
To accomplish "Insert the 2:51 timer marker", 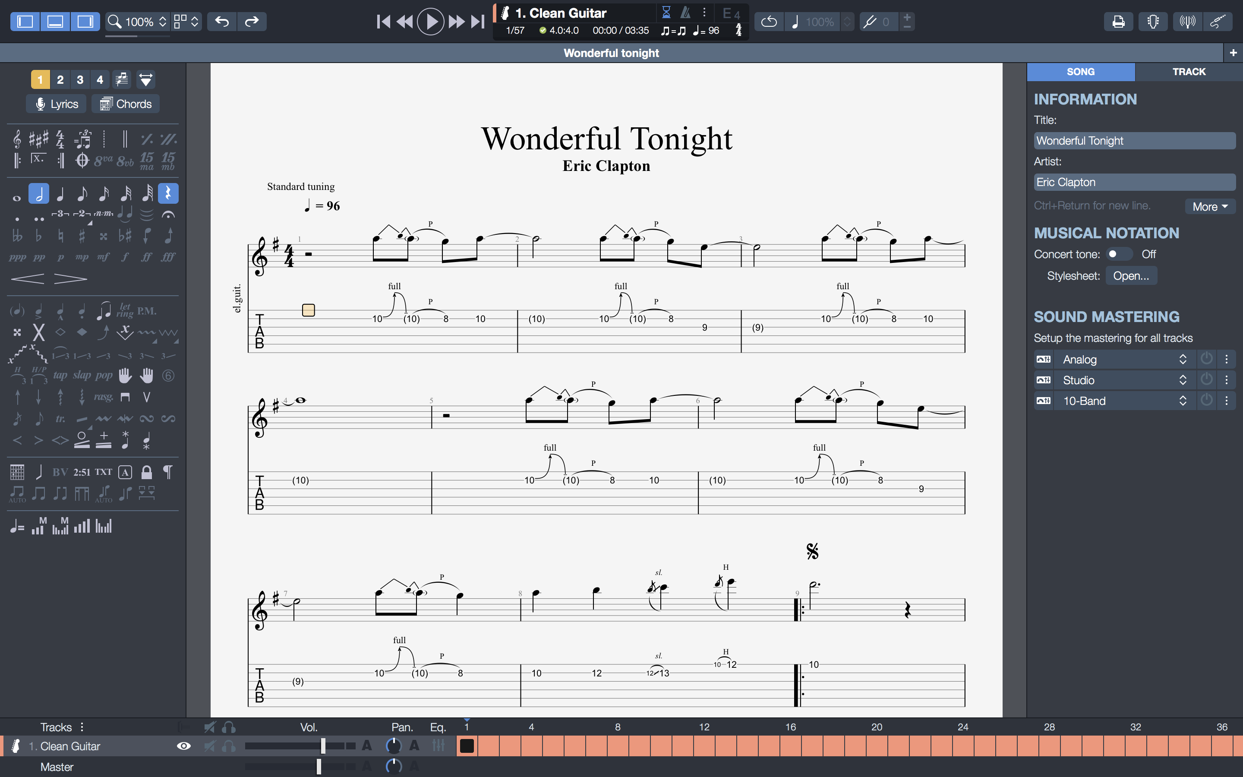I will click(x=82, y=472).
